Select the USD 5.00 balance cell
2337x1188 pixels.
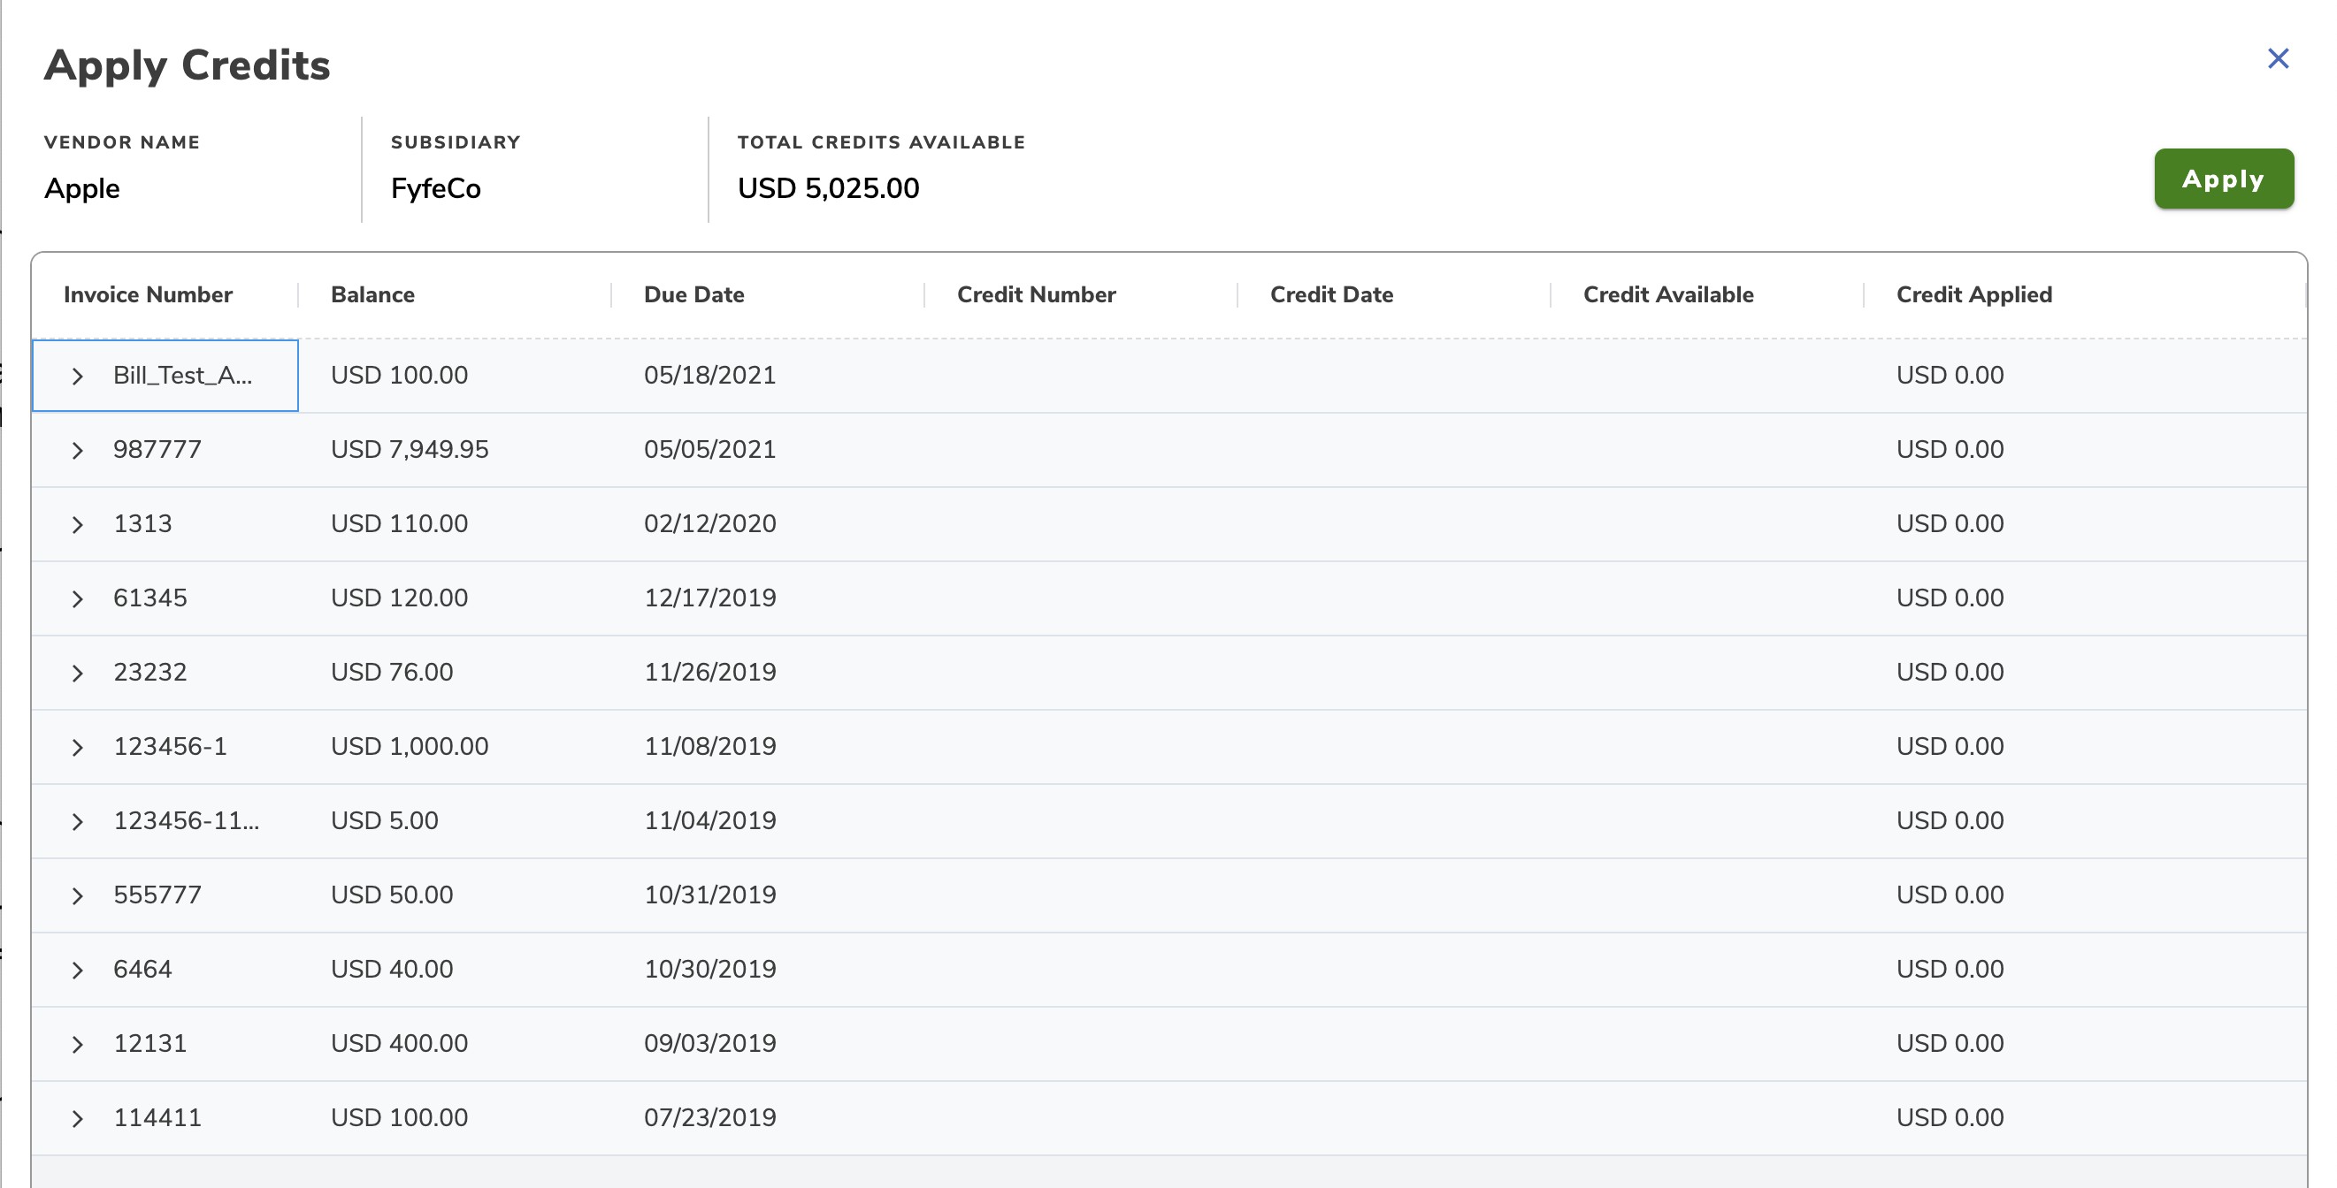pyautogui.click(x=384, y=822)
